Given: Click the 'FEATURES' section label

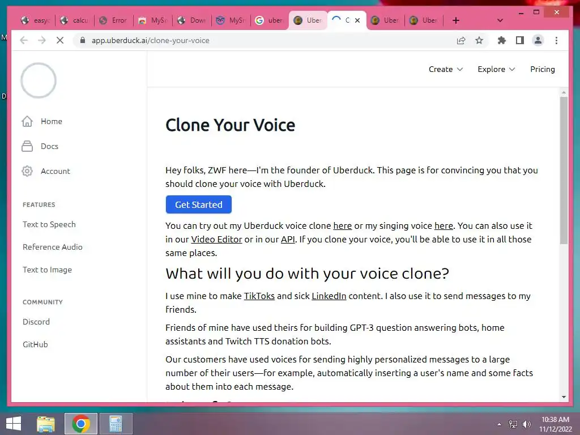Looking at the screenshot, I should (x=39, y=204).
